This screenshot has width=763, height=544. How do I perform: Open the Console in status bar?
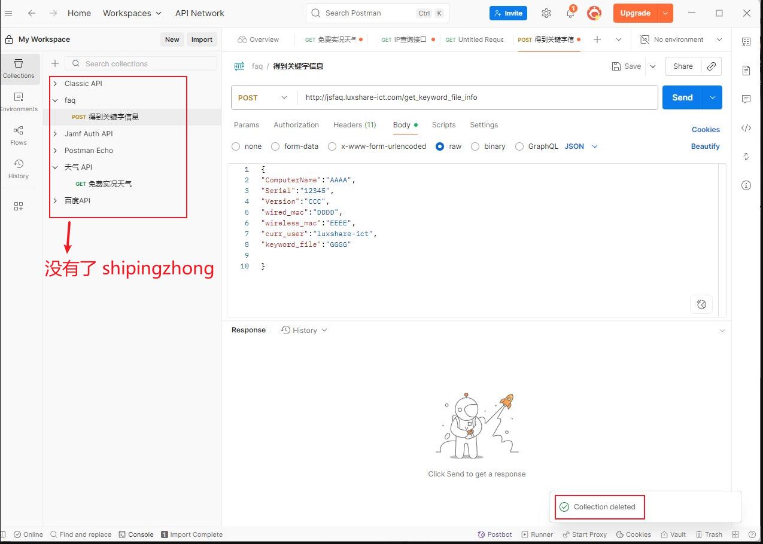136,534
